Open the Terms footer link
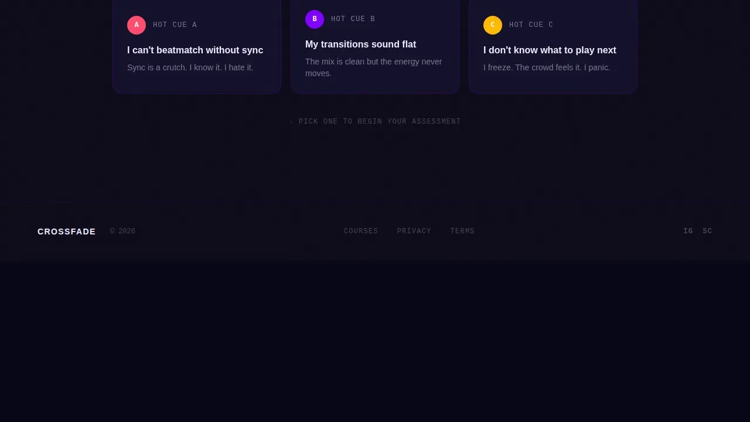750x422 pixels. (x=462, y=232)
